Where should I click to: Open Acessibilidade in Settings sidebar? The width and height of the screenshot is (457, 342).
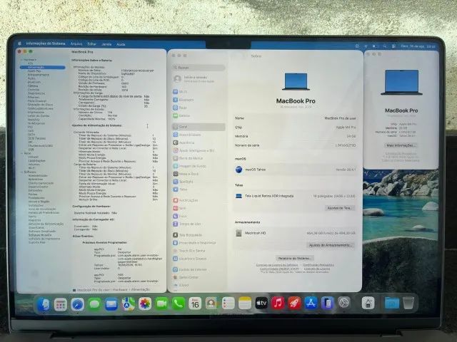[x=199, y=135]
